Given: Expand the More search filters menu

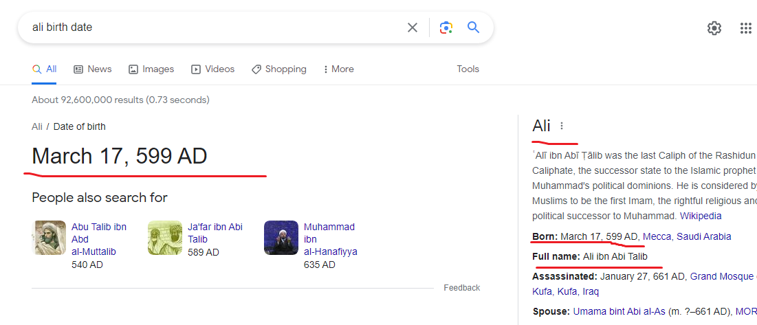Looking at the screenshot, I should click(338, 69).
